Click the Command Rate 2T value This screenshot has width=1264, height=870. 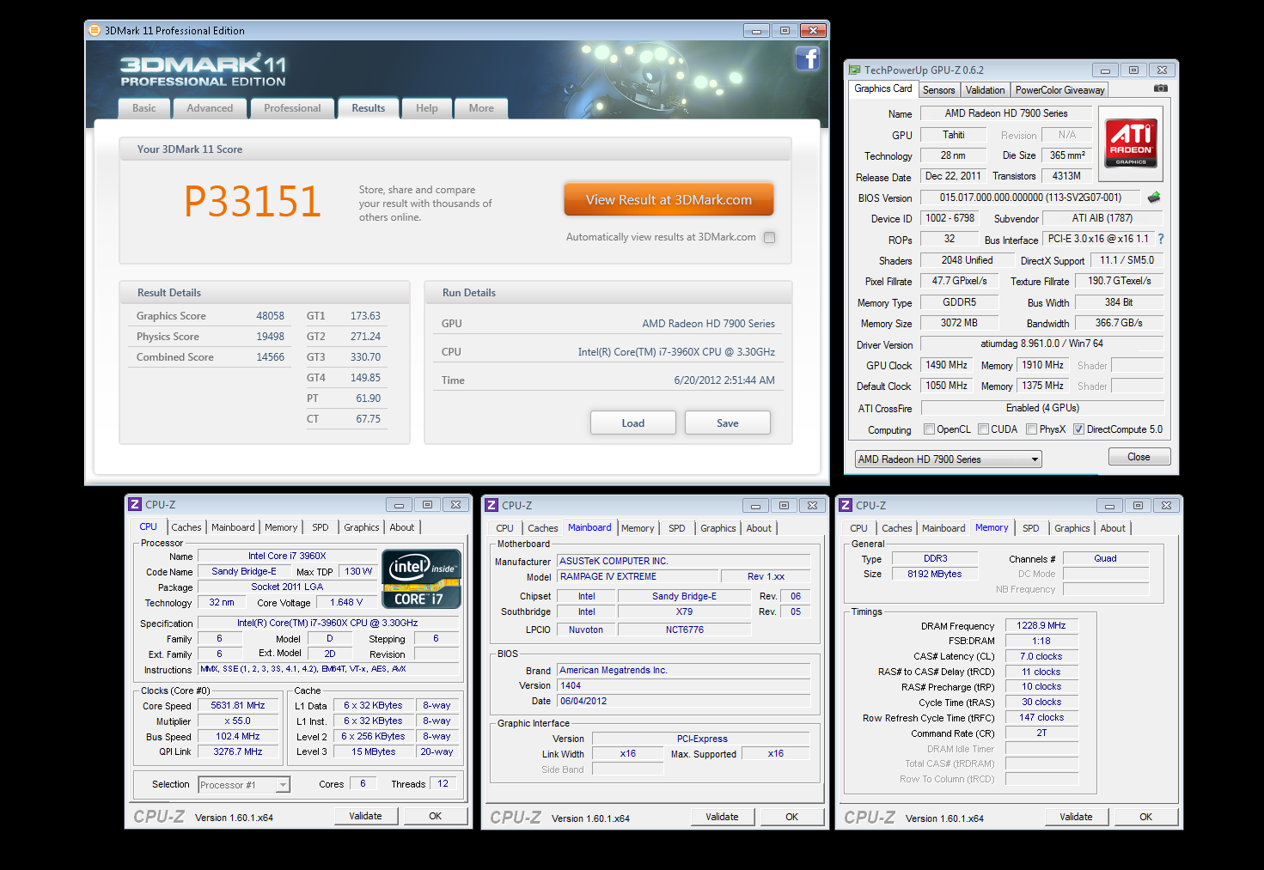pos(1041,733)
